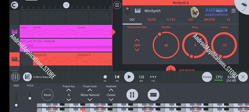
Task: Select the FLT Freq : MiniSynth automation clip
Action: pos(73,45)
